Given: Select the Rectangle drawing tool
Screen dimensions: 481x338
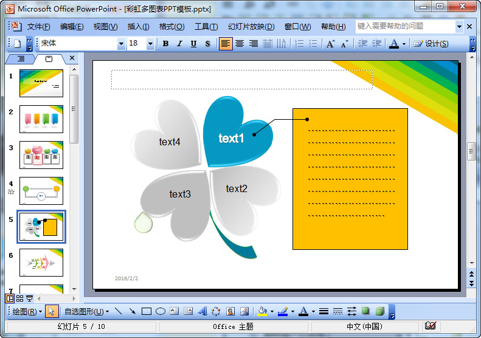Looking at the screenshot, I should pyautogui.click(x=146, y=311).
